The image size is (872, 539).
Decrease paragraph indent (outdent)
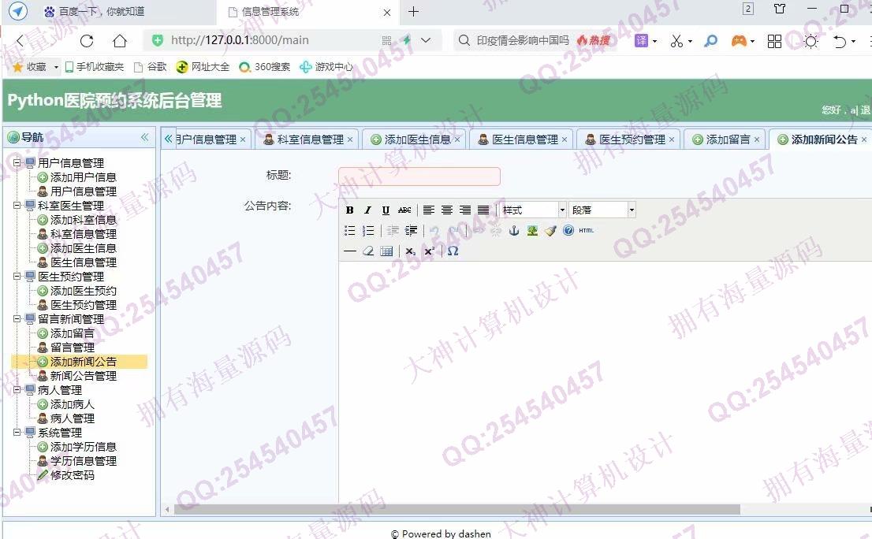tap(393, 231)
